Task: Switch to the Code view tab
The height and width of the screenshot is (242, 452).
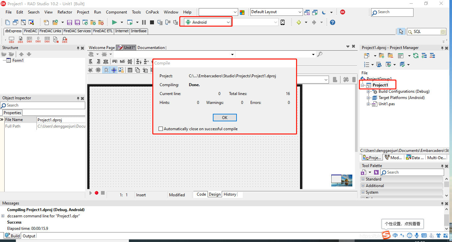Action: (x=201, y=194)
